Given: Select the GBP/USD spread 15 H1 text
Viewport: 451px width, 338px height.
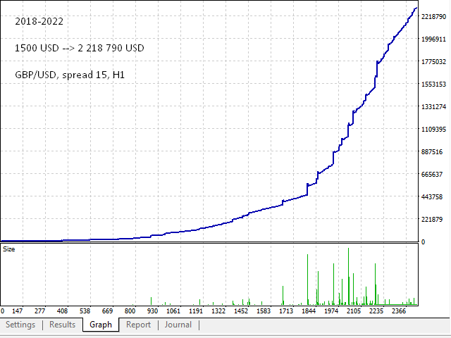Looking at the screenshot, I should [x=66, y=75].
